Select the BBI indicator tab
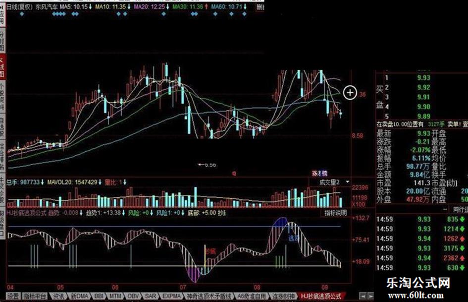 pyautogui.click(x=99, y=296)
